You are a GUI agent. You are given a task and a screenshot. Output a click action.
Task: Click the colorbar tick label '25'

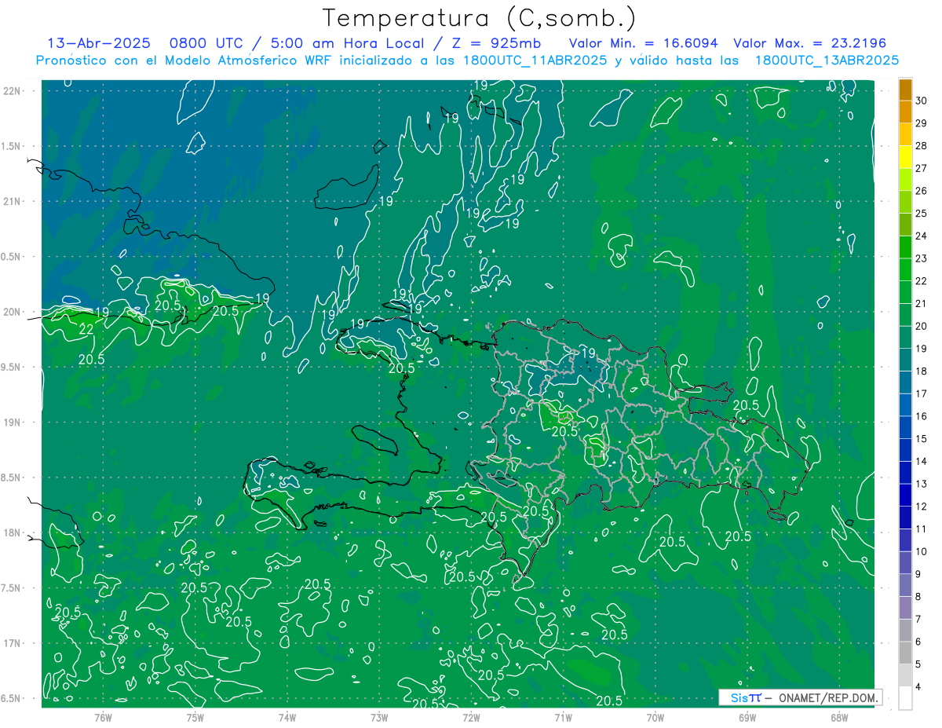tap(922, 214)
